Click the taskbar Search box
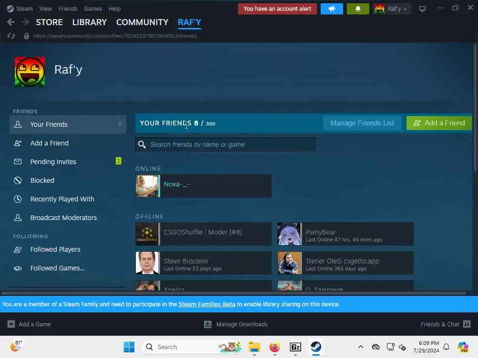 [x=191, y=347]
